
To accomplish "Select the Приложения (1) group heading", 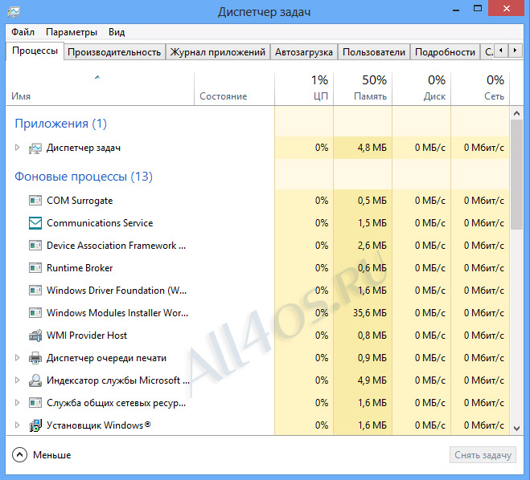I will coord(60,124).
